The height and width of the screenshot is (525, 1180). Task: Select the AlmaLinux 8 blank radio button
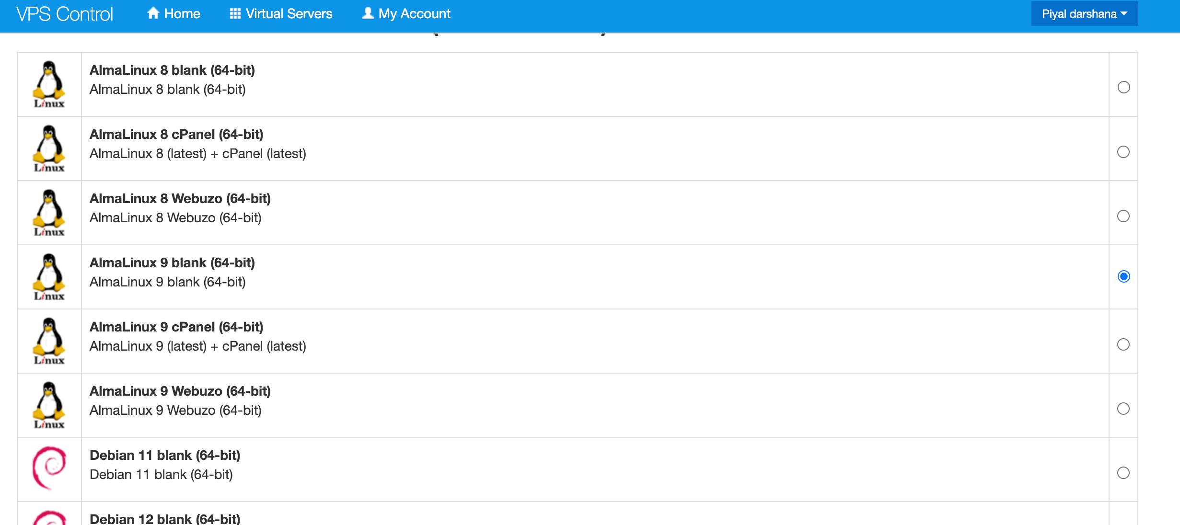[1123, 87]
